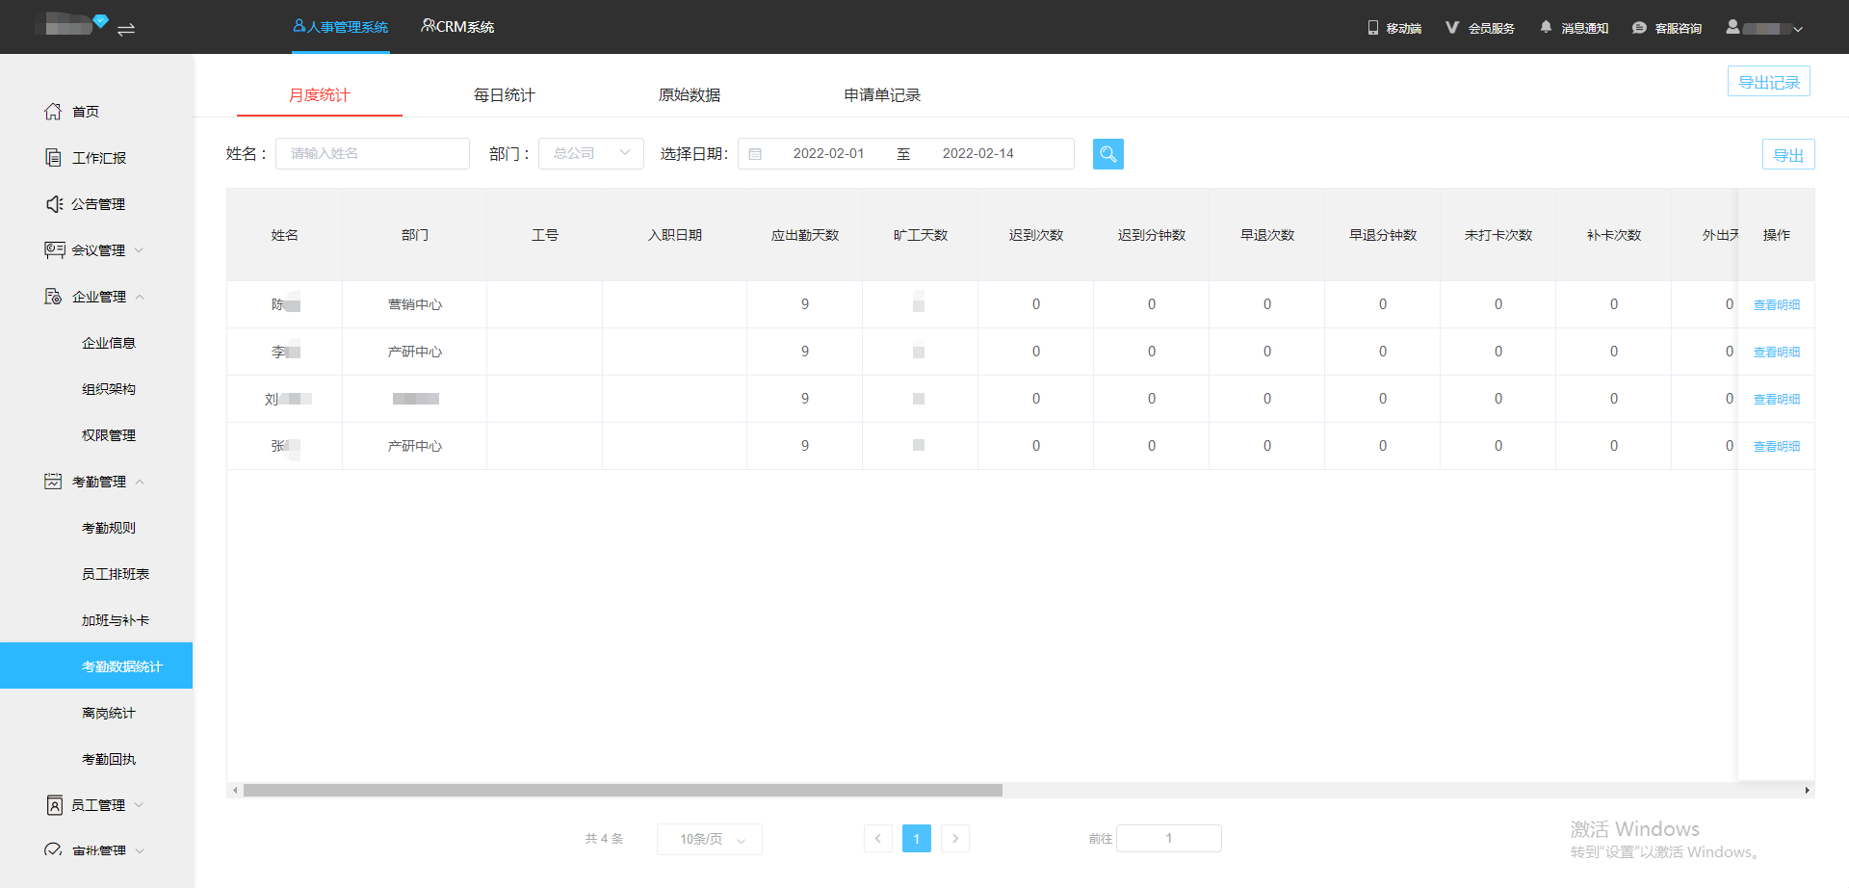
Task: Open 员工排班表 in the sidebar
Action: [x=115, y=574]
